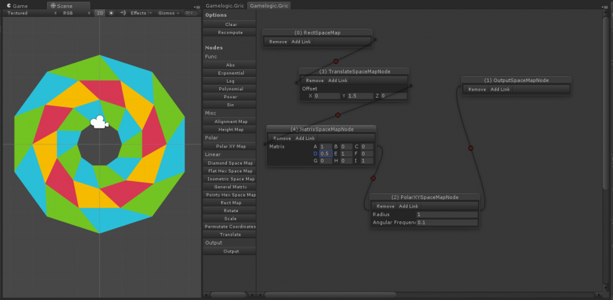Add a Rect Map node
The image size is (613, 300).
230,203
